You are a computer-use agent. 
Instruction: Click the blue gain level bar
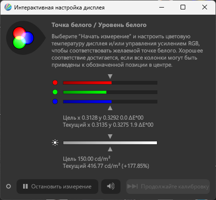110,102
